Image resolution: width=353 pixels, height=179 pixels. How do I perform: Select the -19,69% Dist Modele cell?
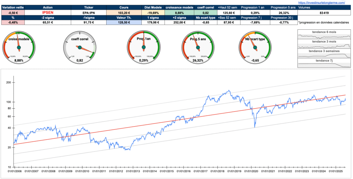153,12
